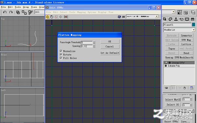The image size is (197, 123).
Task: Click the Select SG button
Action: click(173, 105)
